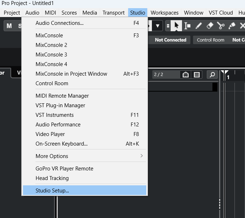Image resolution: width=245 pixels, height=218 pixels.
Task: Close the open Studio menu
Action: (x=138, y=13)
